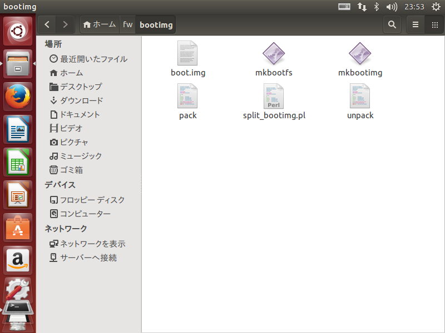Switch to list view
This screenshot has width=445, height=333.
(416, 24)
